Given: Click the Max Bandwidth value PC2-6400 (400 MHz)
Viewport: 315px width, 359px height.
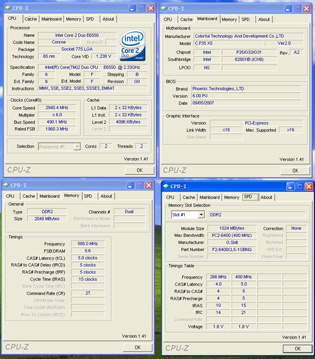Looking at the screenshot, I should coord(232,235).
